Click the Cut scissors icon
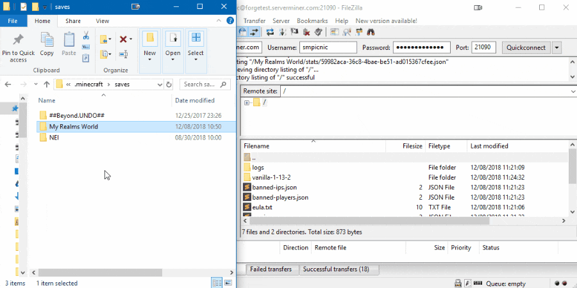Screen dimensions: 577x288 (86, 36)
